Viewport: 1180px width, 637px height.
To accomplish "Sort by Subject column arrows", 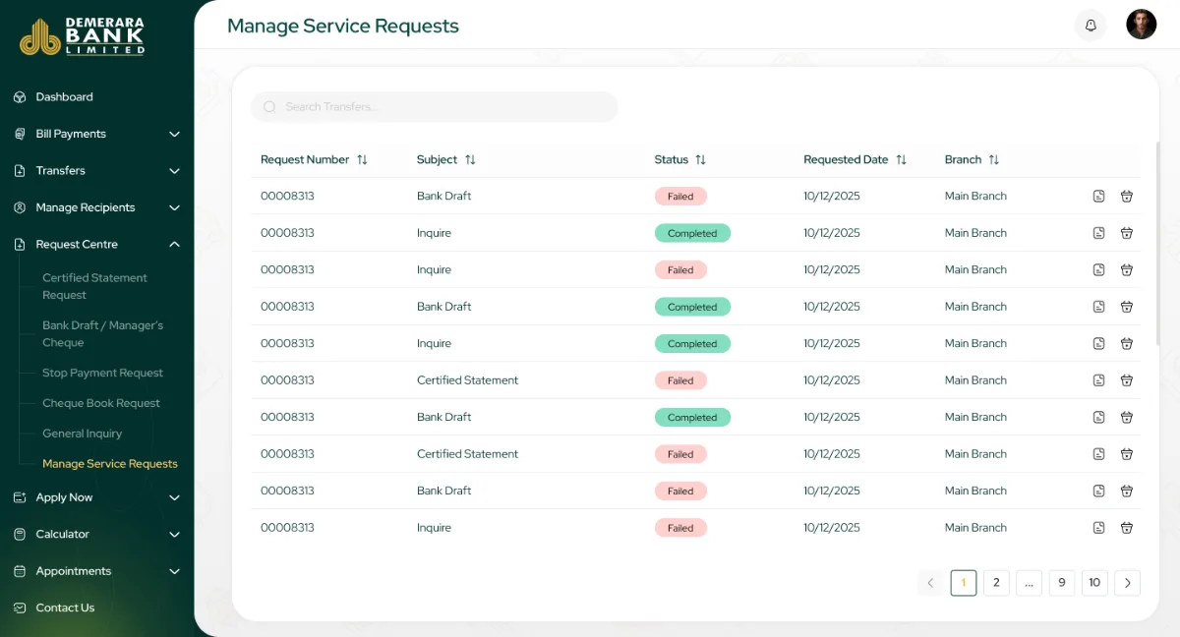I will coord(470,160).
